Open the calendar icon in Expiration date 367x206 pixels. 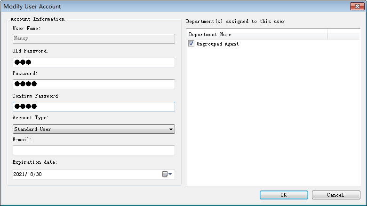[165, 174]
